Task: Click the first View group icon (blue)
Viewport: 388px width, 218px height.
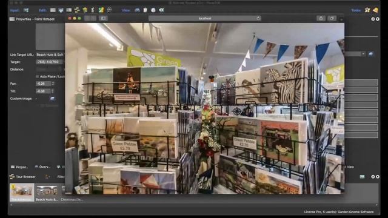Action: [138, 10]
